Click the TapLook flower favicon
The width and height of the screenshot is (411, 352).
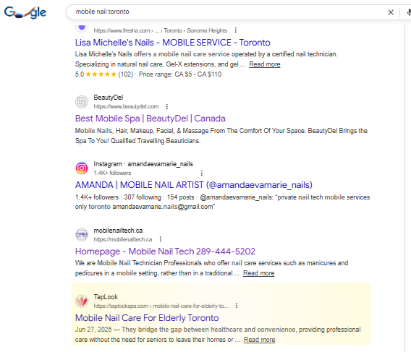tap(82, 301)
